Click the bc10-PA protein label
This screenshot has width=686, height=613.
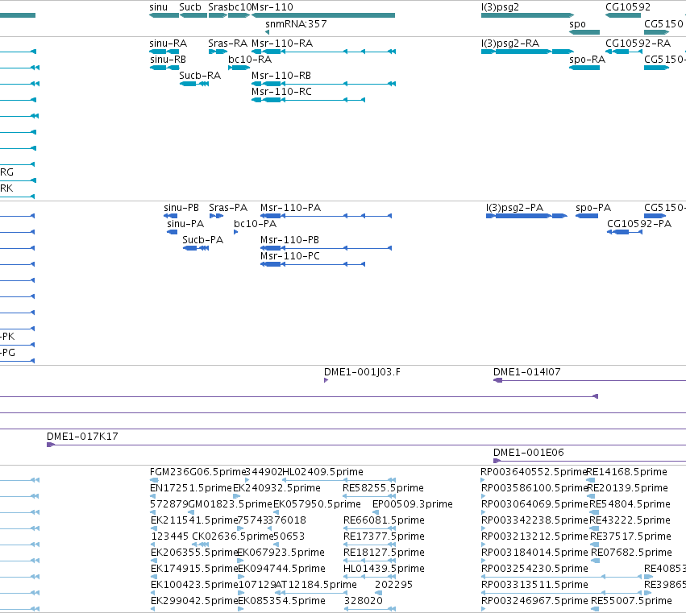255,224
